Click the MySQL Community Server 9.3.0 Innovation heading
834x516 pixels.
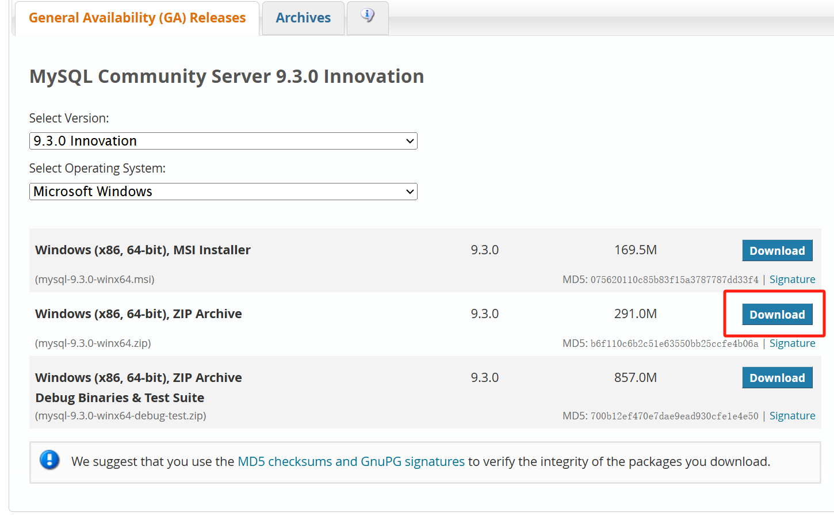227,76
